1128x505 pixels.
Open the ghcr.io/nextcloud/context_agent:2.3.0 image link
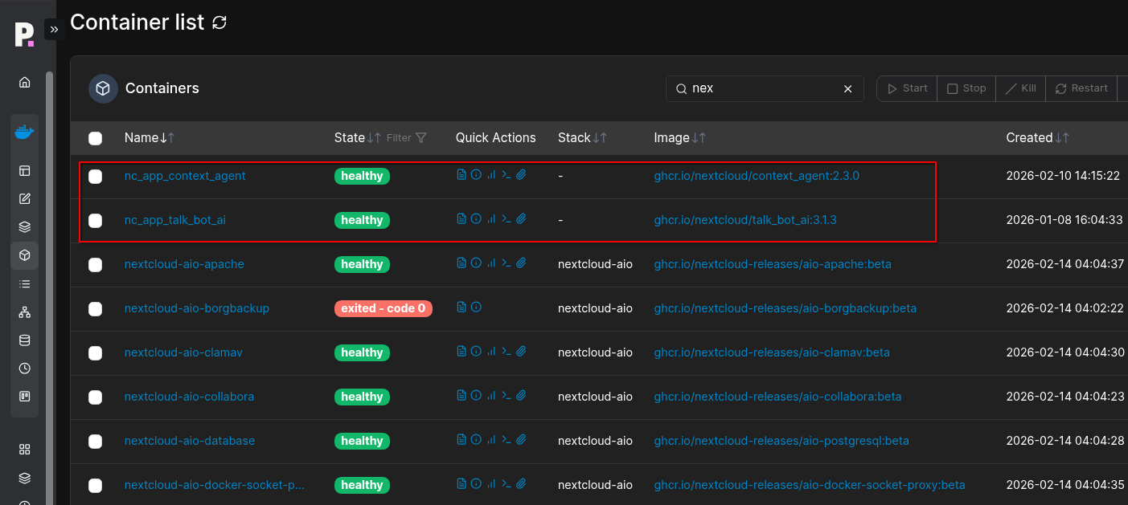tap(757, 176)
